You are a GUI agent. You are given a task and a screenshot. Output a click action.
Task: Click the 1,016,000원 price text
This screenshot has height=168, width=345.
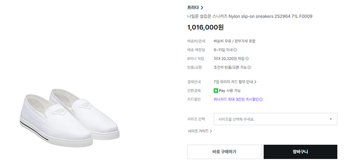[206, 27]
